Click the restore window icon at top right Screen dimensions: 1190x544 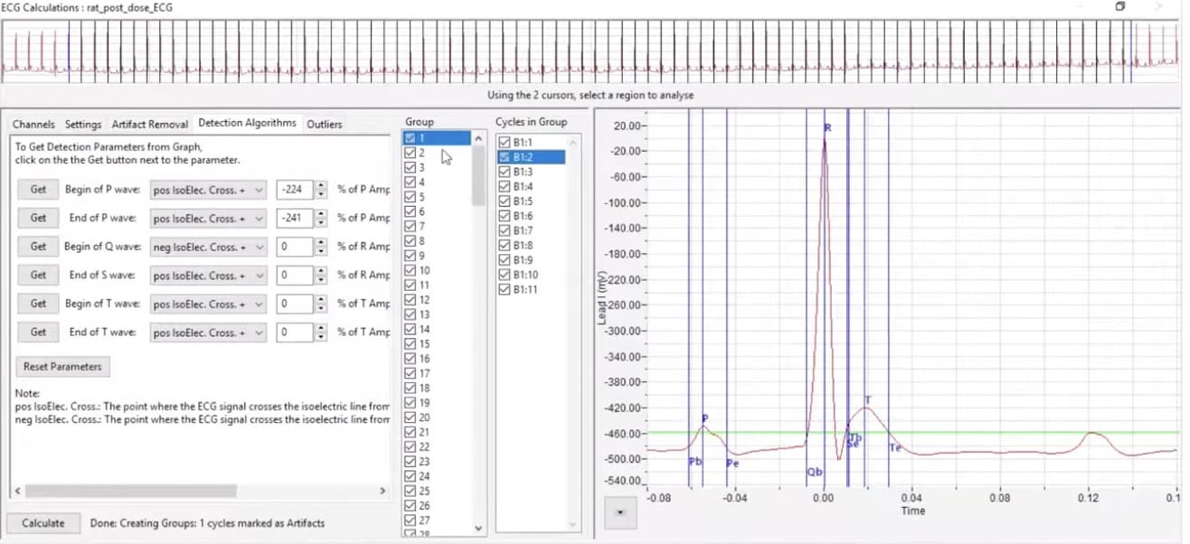point(1120,7)
